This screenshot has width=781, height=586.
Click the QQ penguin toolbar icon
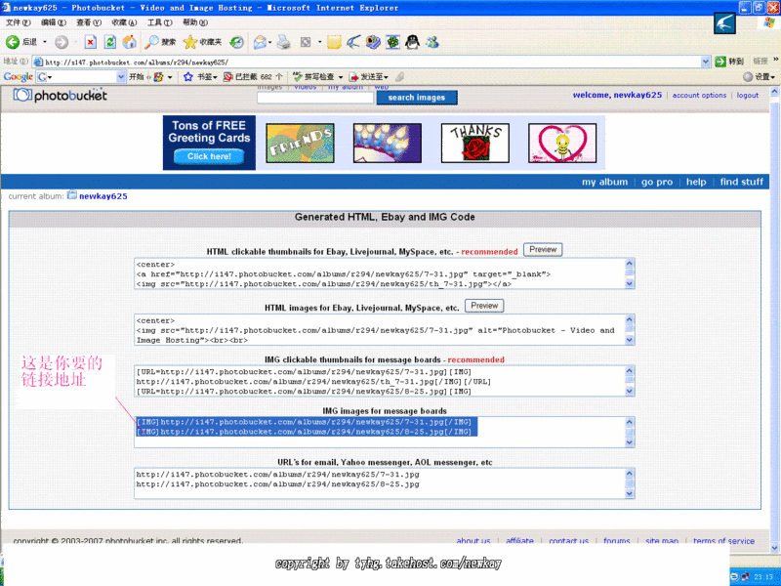click(x=412, y=42)
